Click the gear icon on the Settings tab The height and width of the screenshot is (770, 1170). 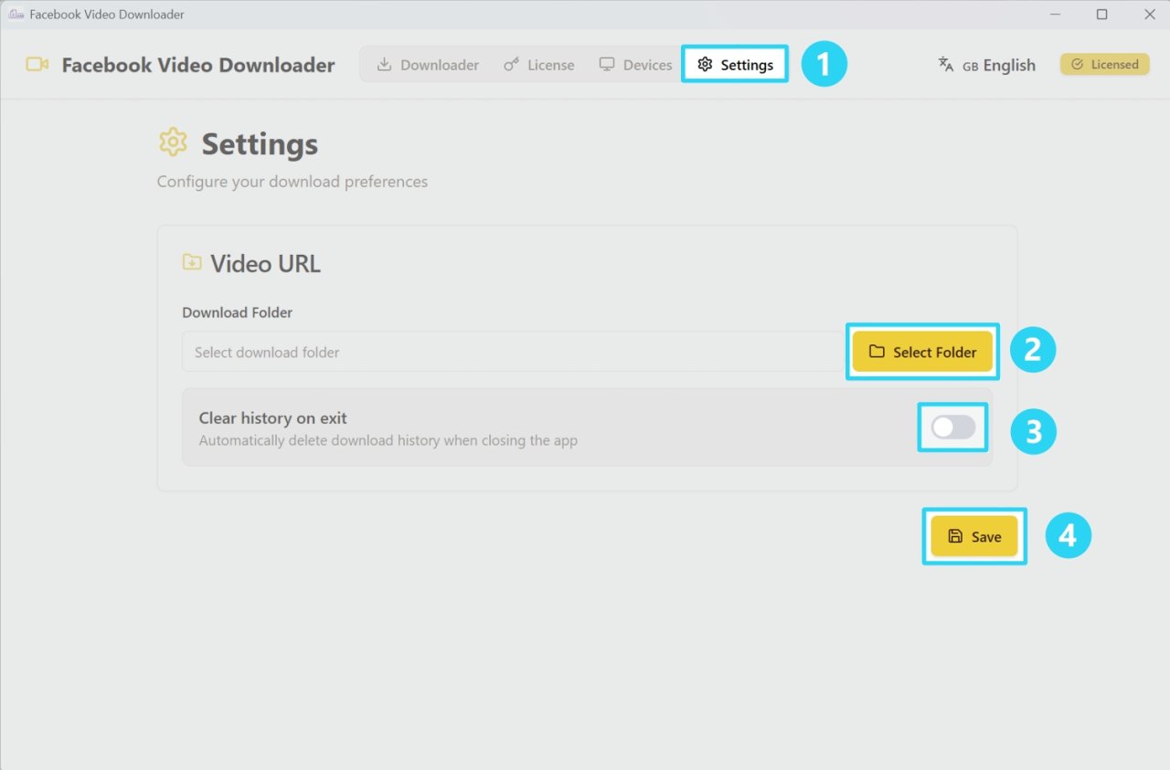coord(705,64)
